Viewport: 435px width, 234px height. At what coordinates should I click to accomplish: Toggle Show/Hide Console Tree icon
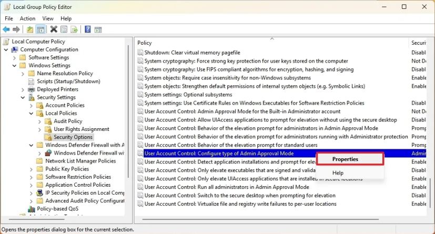(x=40, y=29)
